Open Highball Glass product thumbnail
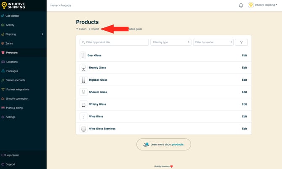282x169 pixels. point(83,80)
